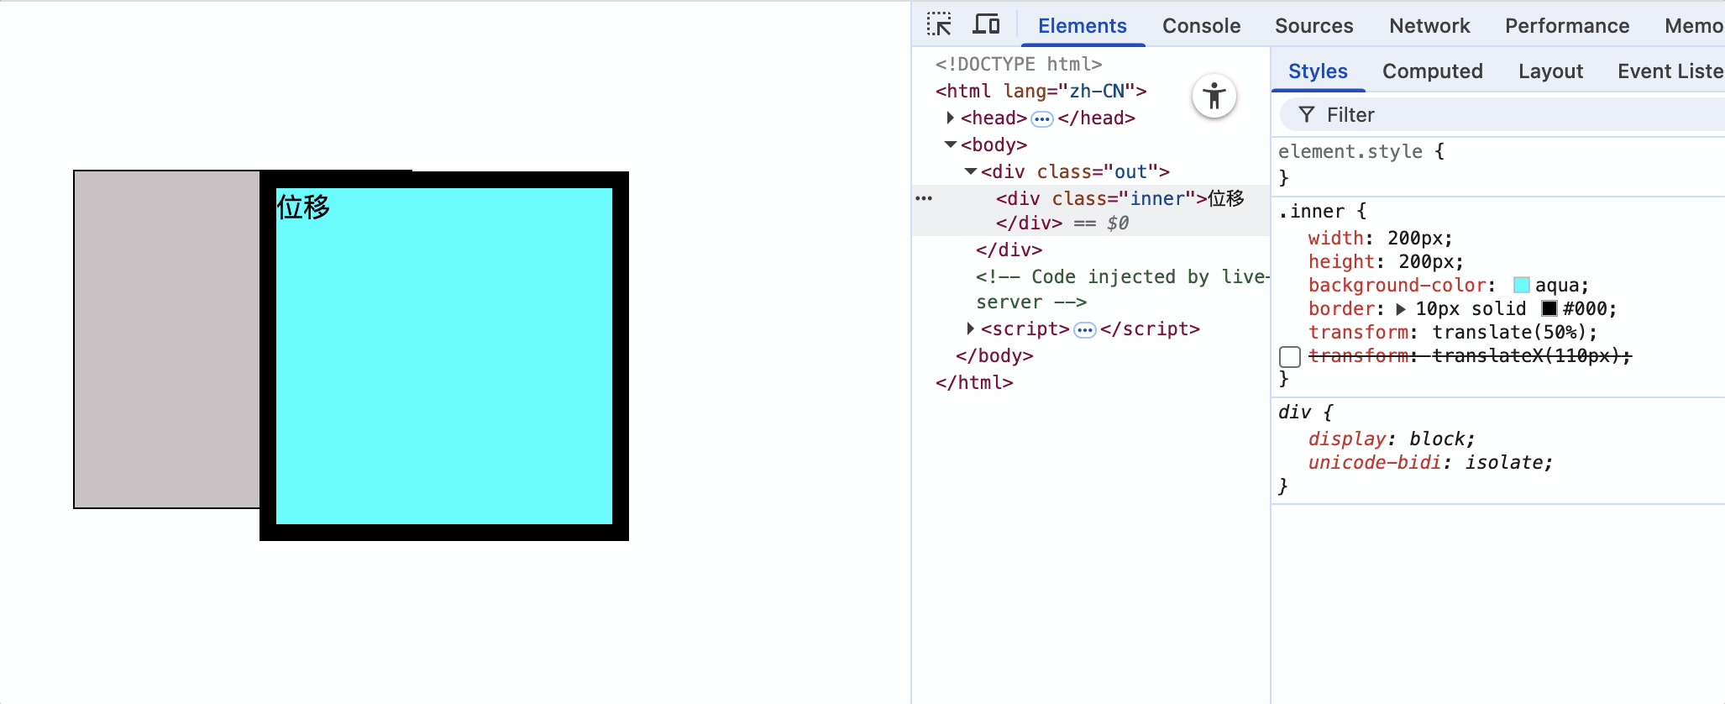
Task: Select the Styles sidebar tab
Action: click(x=1318, y=71)
